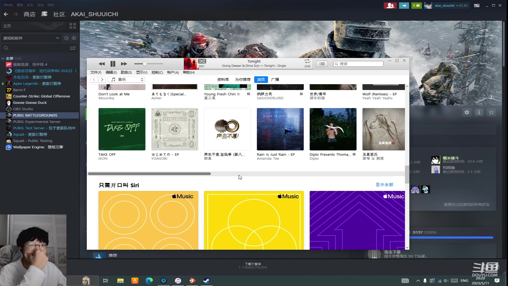The height and width of the screenshot is (286, 508).
Task: Open the TAKE OFF album by iKON
Action: pyautogui.click(x=122, y=129)
